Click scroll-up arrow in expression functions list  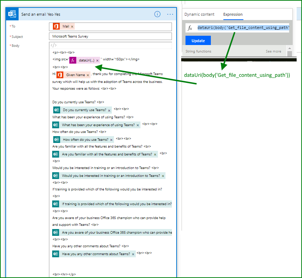pyautogui.click(x=289, y=48)
